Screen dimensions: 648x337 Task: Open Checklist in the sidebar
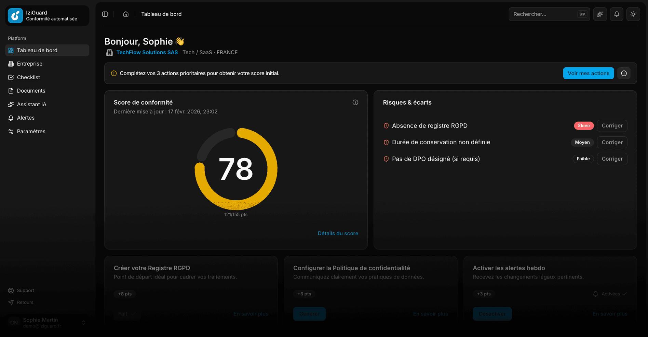pyautogui.click(x=28, y=77)
